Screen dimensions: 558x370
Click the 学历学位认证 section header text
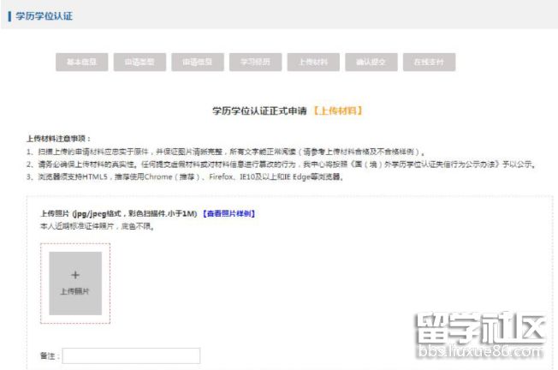45,15
